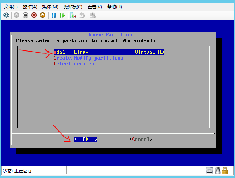Click the Revert undo arrow icon

(82, 15)
